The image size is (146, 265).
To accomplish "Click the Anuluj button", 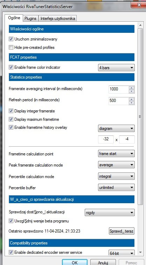I will 103,262.
